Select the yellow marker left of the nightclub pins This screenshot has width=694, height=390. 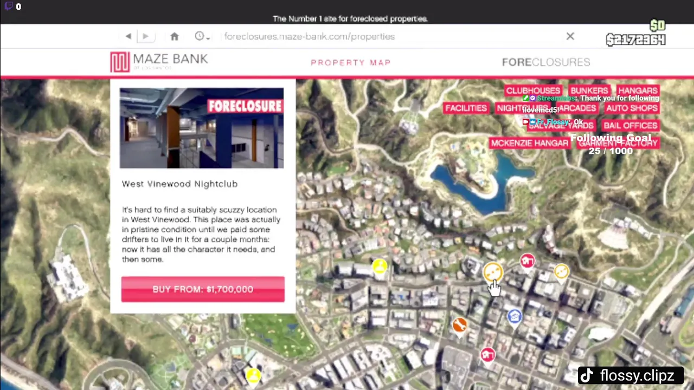click(380, 265)
